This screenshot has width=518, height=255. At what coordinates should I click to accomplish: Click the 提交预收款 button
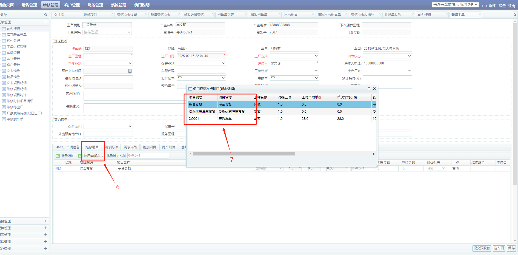pyautogui.click(x=482, y=248)
